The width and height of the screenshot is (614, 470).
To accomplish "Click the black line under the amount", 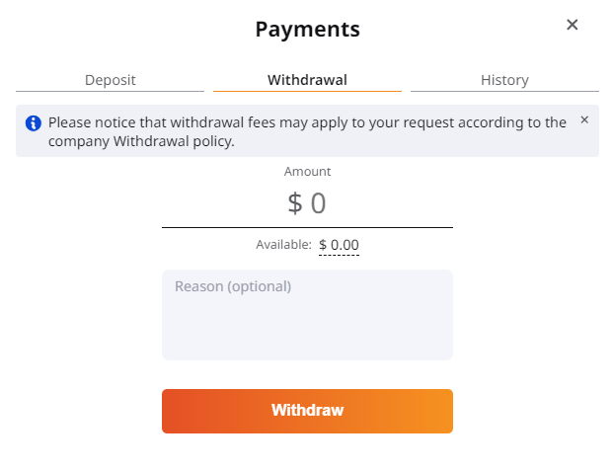I will [x=307, y=227].
